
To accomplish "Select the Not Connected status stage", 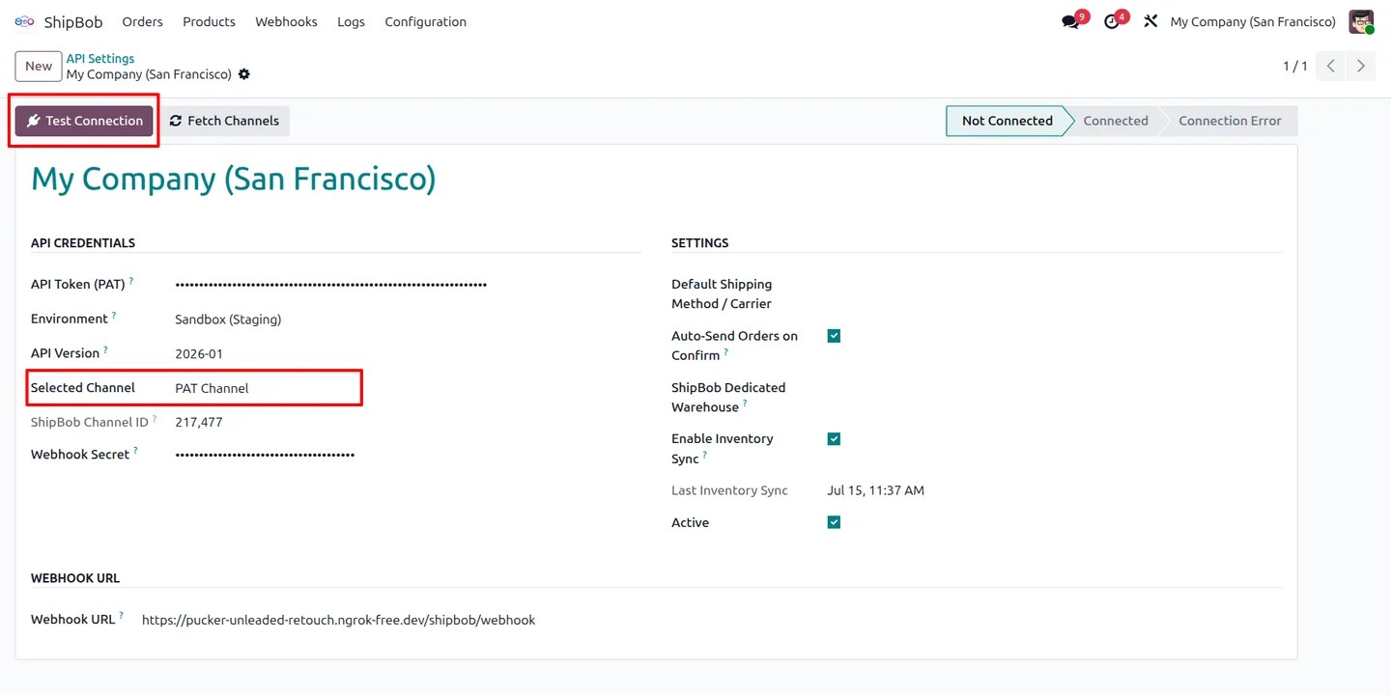I will pyautogui.click(x=1008, y=121).
